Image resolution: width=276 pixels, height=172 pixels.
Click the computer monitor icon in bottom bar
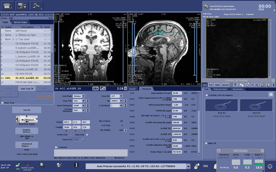point(42,165)
